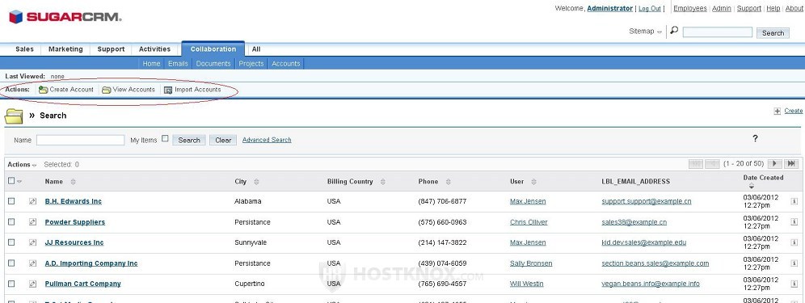805x303 pixels.
Task: Click the Import Accounts icon
Action: pos(168,90)
